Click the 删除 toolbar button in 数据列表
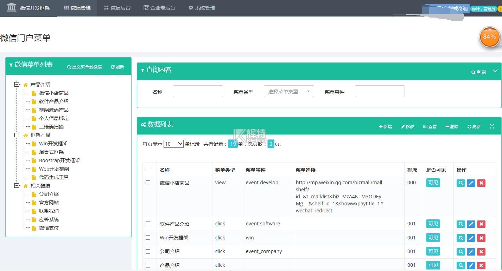The height and width of the screenshot is (271, 502). 452,126
